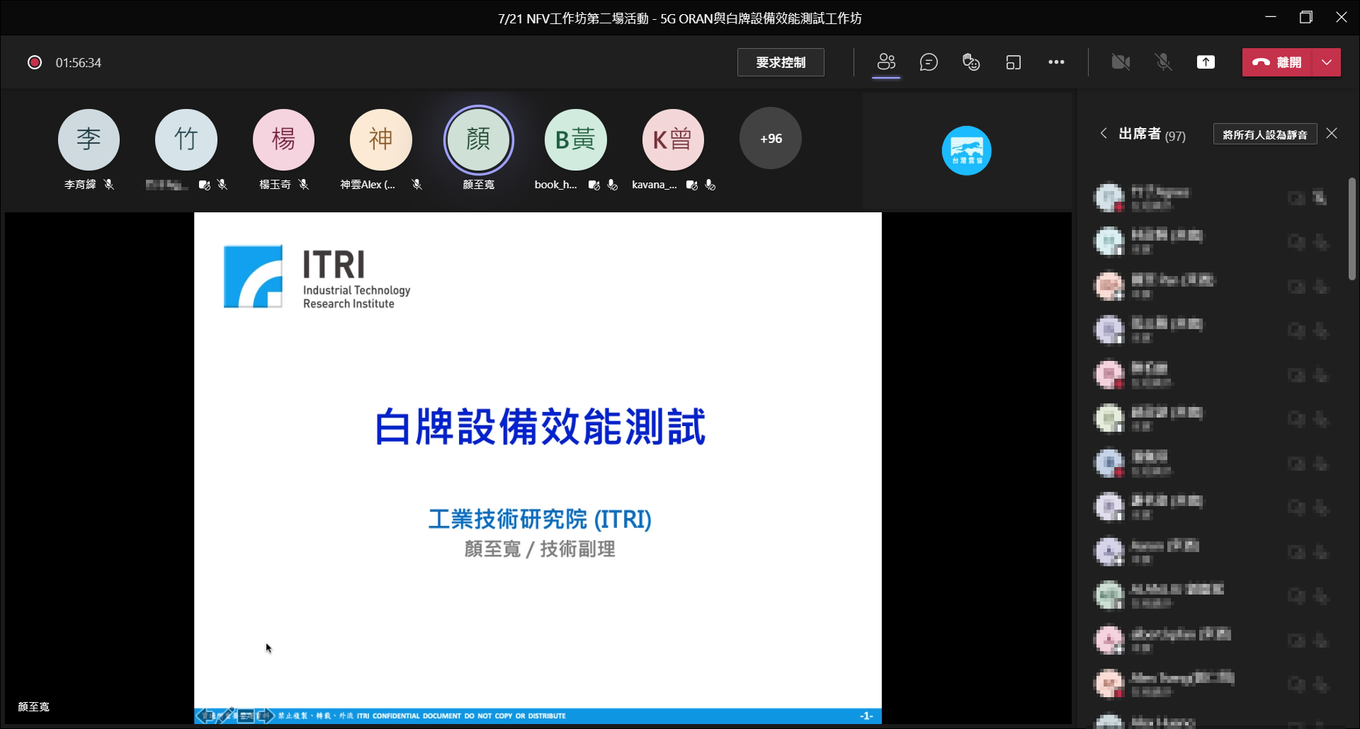This screenshot has height=729, width=1360.
Task: Select the book_h participant avatar
Action: click(x=576, y=139)
